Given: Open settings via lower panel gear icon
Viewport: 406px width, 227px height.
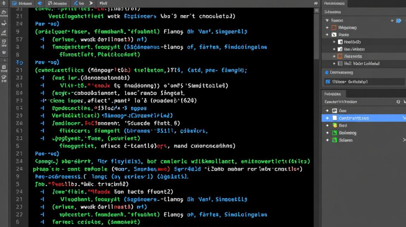Looking at the screenshot, I should [x=398, y=102].
